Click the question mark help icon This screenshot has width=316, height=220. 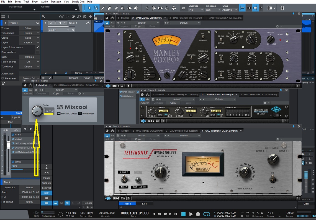tap(147, 8)
